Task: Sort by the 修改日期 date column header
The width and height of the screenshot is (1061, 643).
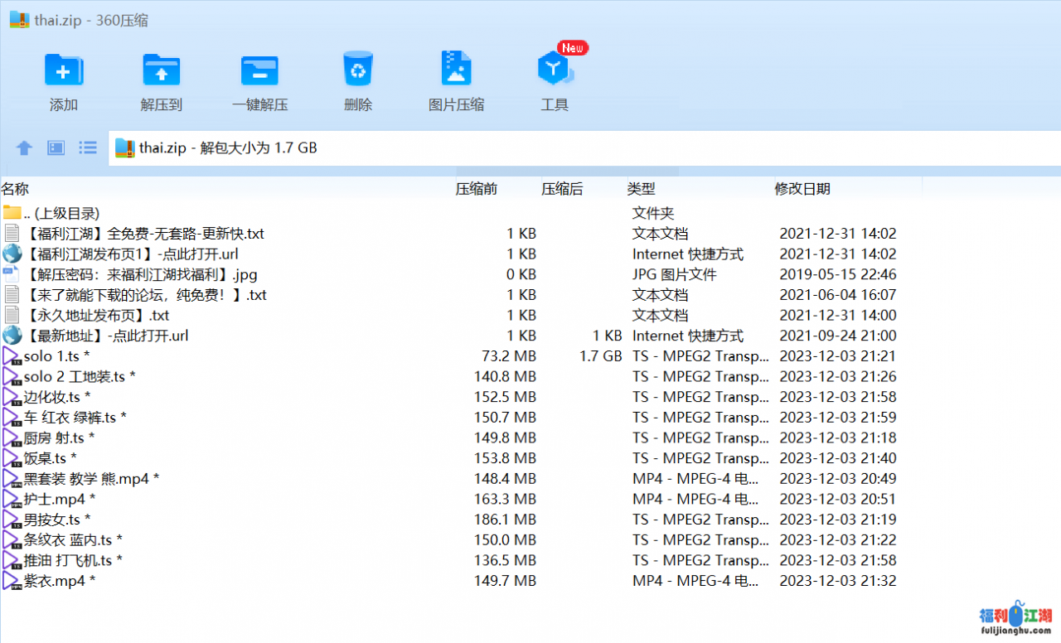Action: (802, 189)
